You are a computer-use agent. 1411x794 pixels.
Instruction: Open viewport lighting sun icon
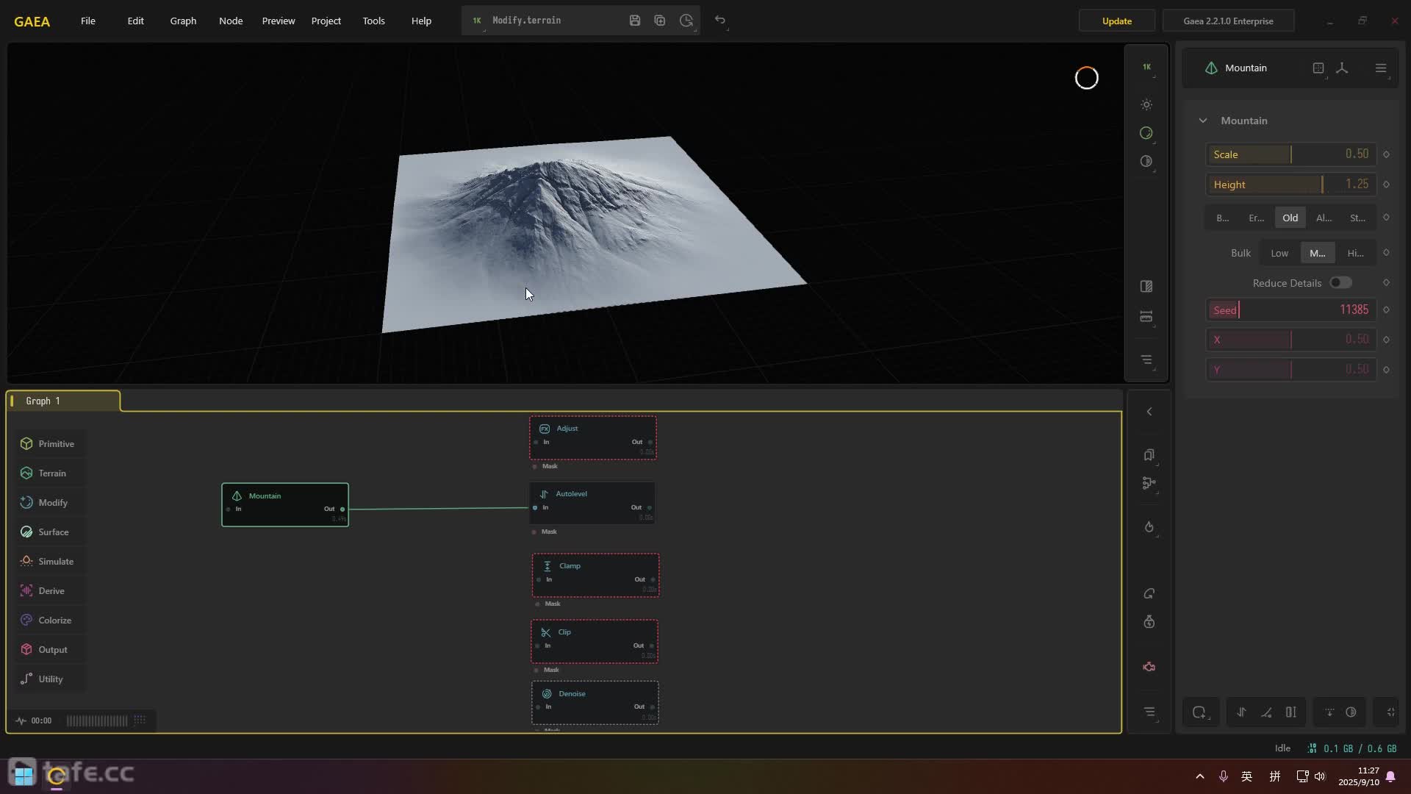pyautogui.click(x=1146, y=105)
